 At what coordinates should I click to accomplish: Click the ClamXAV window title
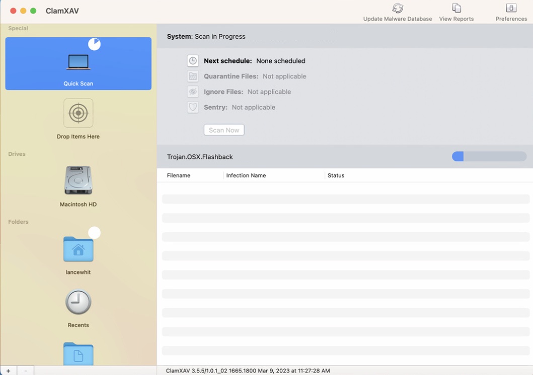click(62, 11)
